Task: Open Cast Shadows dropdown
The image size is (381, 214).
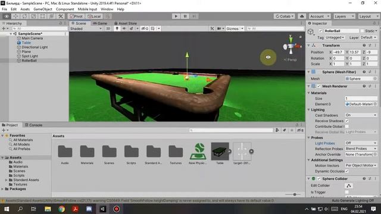Action: click(x=361, y=115)
